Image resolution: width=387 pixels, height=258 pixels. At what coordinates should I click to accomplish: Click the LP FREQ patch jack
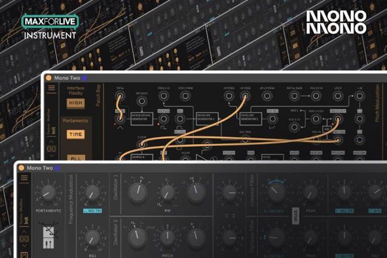click(x=245, y=96)
